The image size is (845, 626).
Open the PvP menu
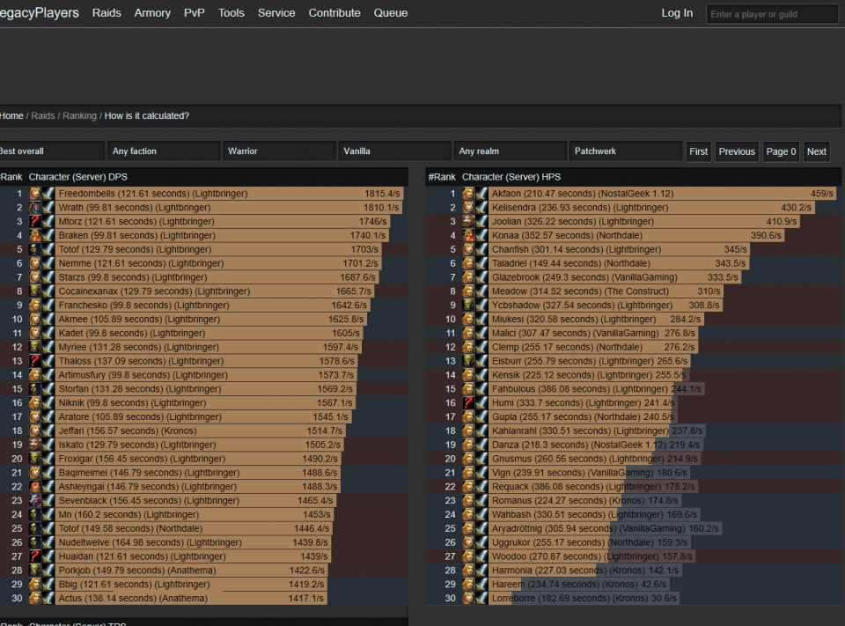(195, 13)
